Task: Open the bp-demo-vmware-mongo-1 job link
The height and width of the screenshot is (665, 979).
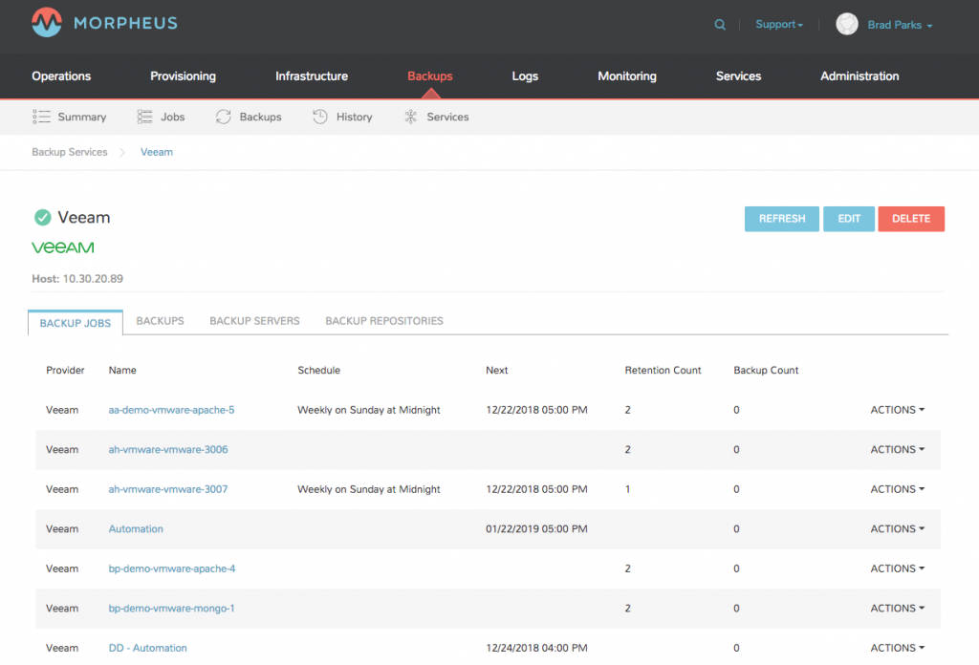Action: coord(172,608)
